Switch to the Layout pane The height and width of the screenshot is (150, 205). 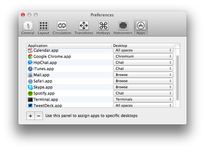pyautogui.click(x=44, y=28)
